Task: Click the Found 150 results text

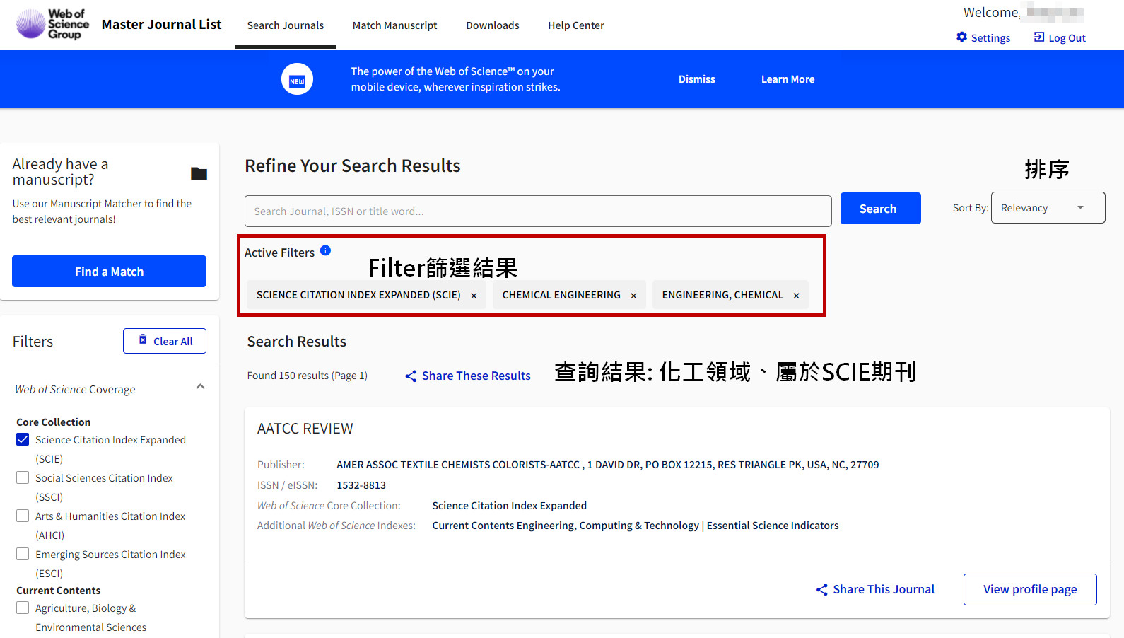Action: (x=307, y=376)
